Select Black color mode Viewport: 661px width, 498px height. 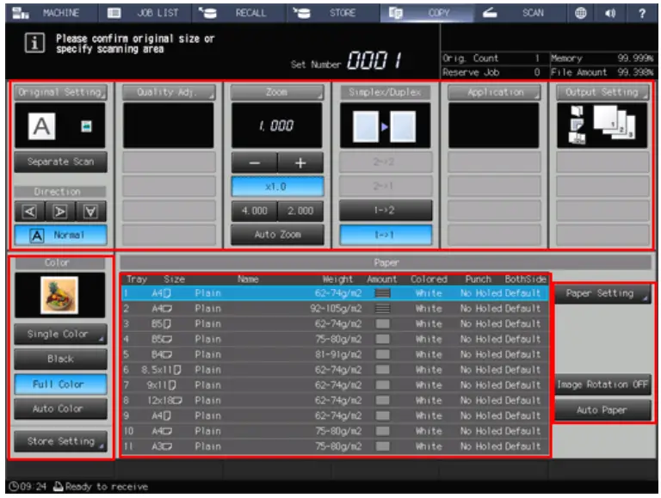61,359
